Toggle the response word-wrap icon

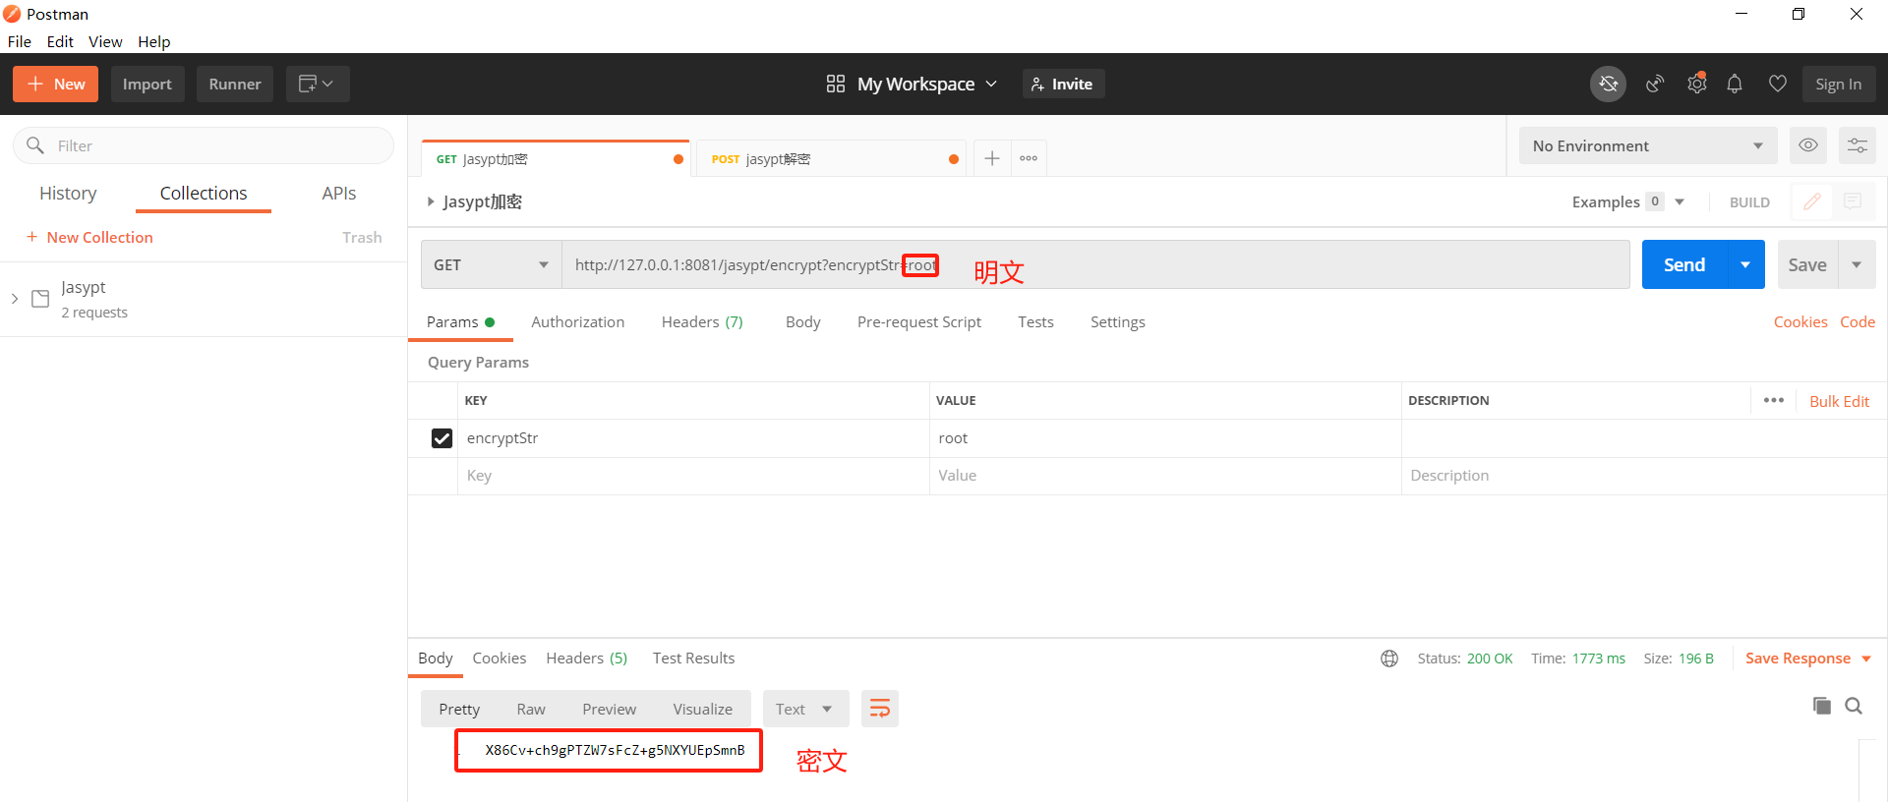(880, 709)
